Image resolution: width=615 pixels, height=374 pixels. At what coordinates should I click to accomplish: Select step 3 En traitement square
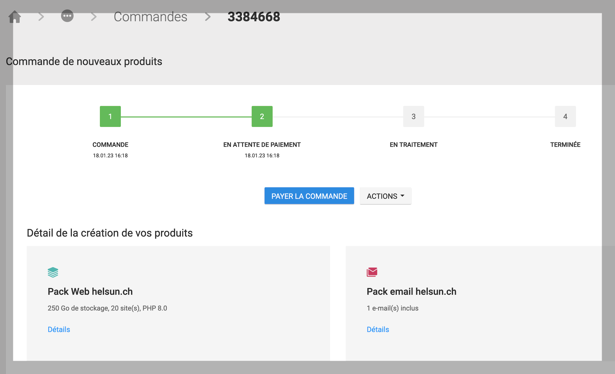click(413, 116)
